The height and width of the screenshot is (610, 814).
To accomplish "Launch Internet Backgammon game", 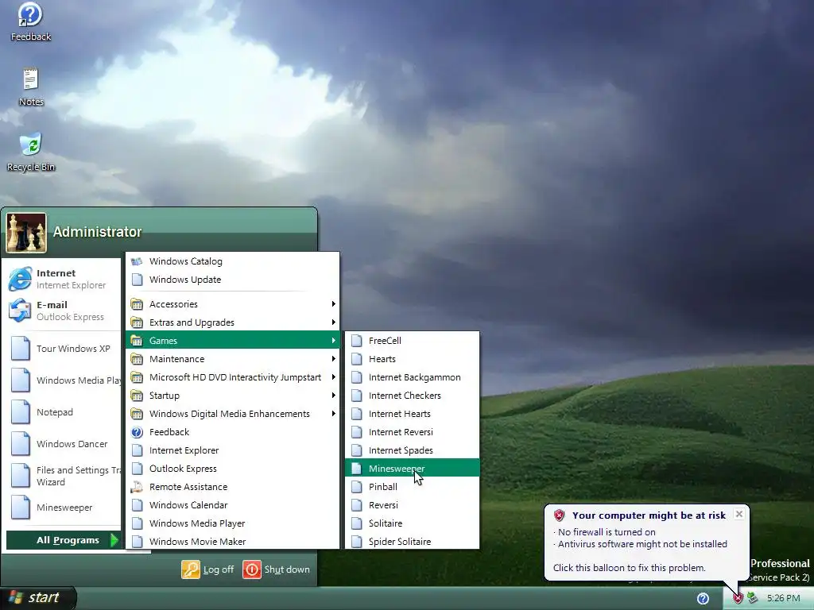I will pos(413,377).
